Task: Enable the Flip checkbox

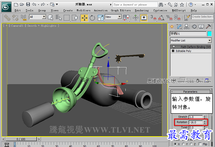Action: (x=200, y=144)
